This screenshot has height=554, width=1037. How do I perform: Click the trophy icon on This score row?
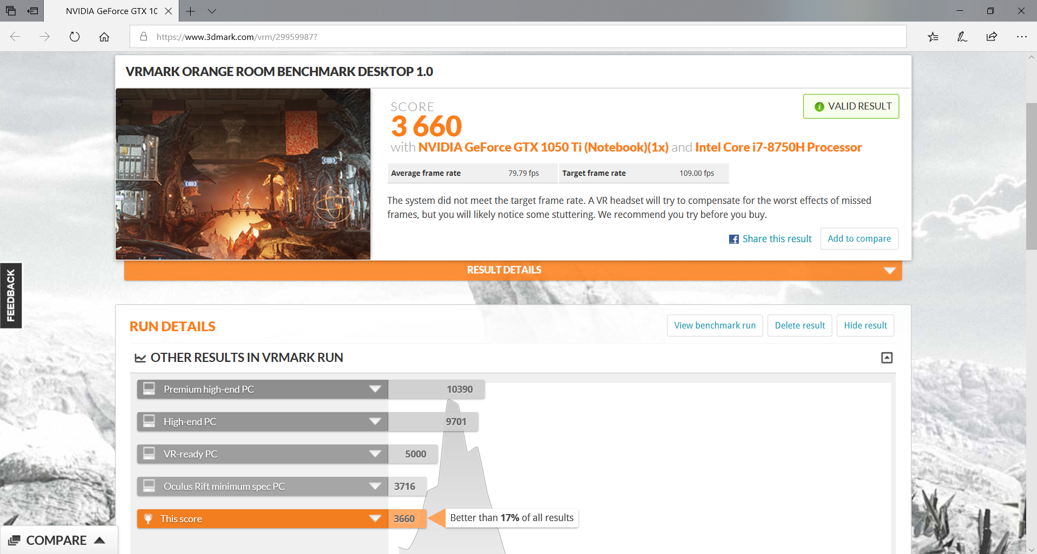click(x=148, y=518)
